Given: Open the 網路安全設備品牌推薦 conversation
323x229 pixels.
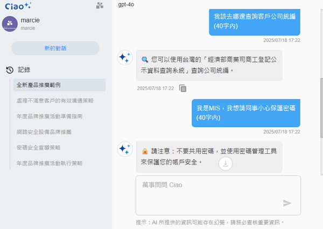Looking at the screenshot, I should coord(44,132).
